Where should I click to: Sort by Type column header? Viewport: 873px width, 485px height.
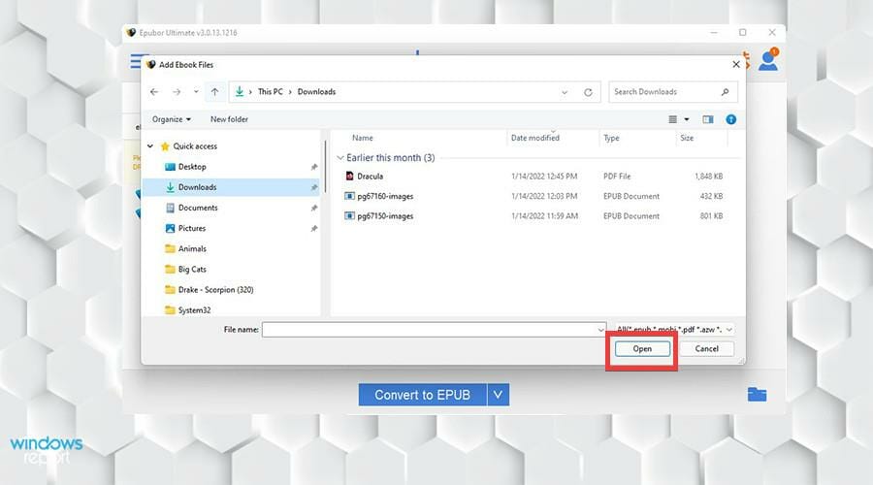[x=611, y=138]
